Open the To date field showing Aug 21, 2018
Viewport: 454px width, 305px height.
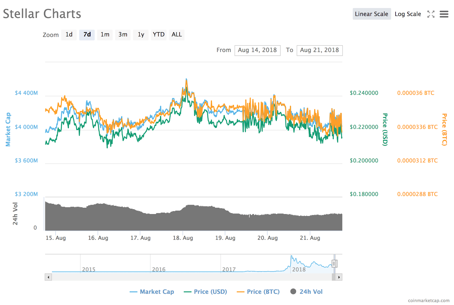click(x=320, y=50)
